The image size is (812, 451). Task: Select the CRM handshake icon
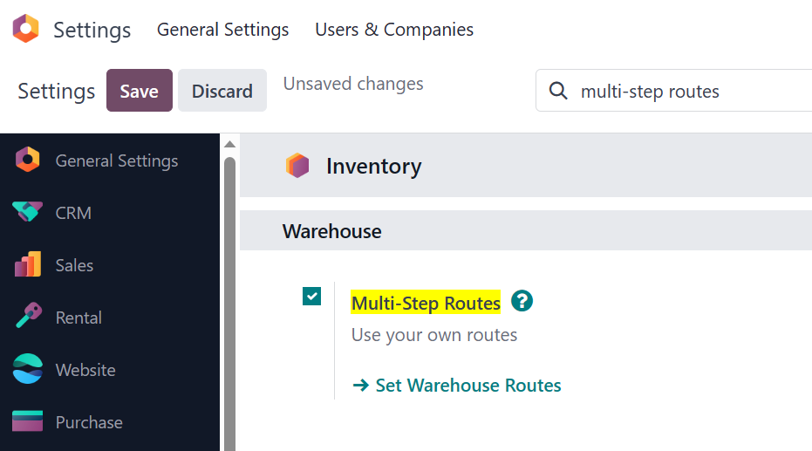[27, 212]
